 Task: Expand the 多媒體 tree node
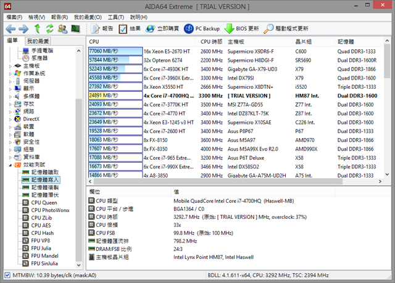click(10, 97)
